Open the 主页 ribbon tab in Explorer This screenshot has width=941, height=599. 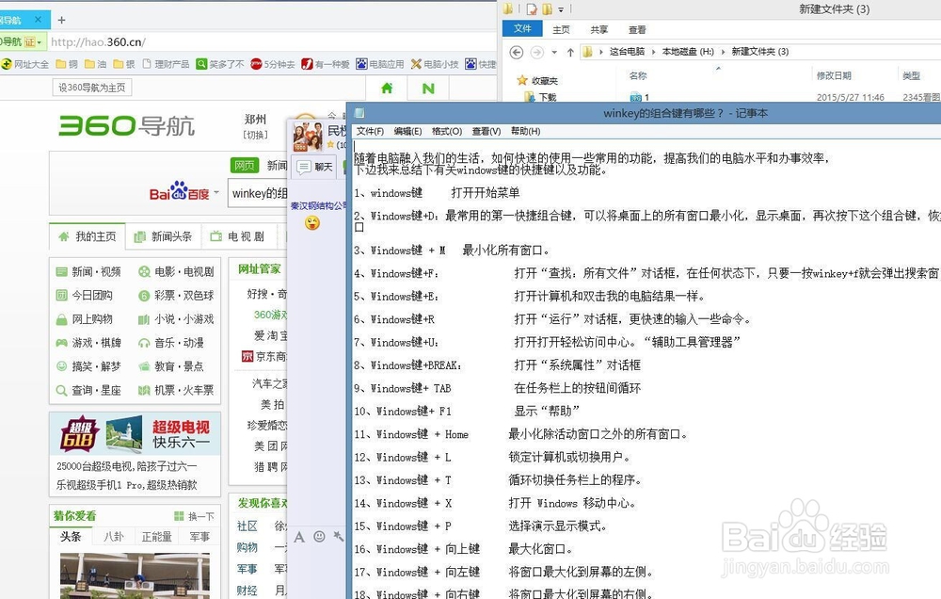561,29
